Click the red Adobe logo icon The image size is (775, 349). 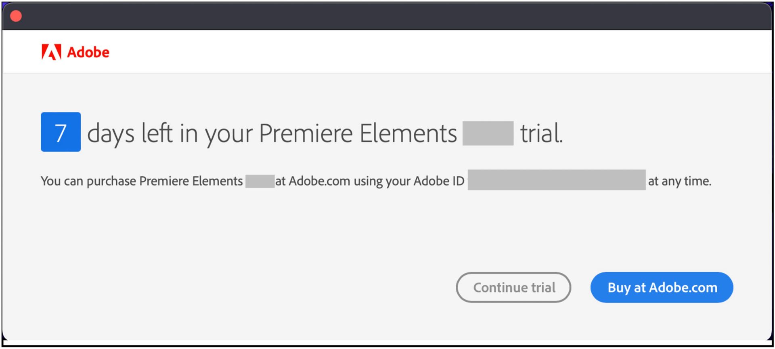[51, 52]
